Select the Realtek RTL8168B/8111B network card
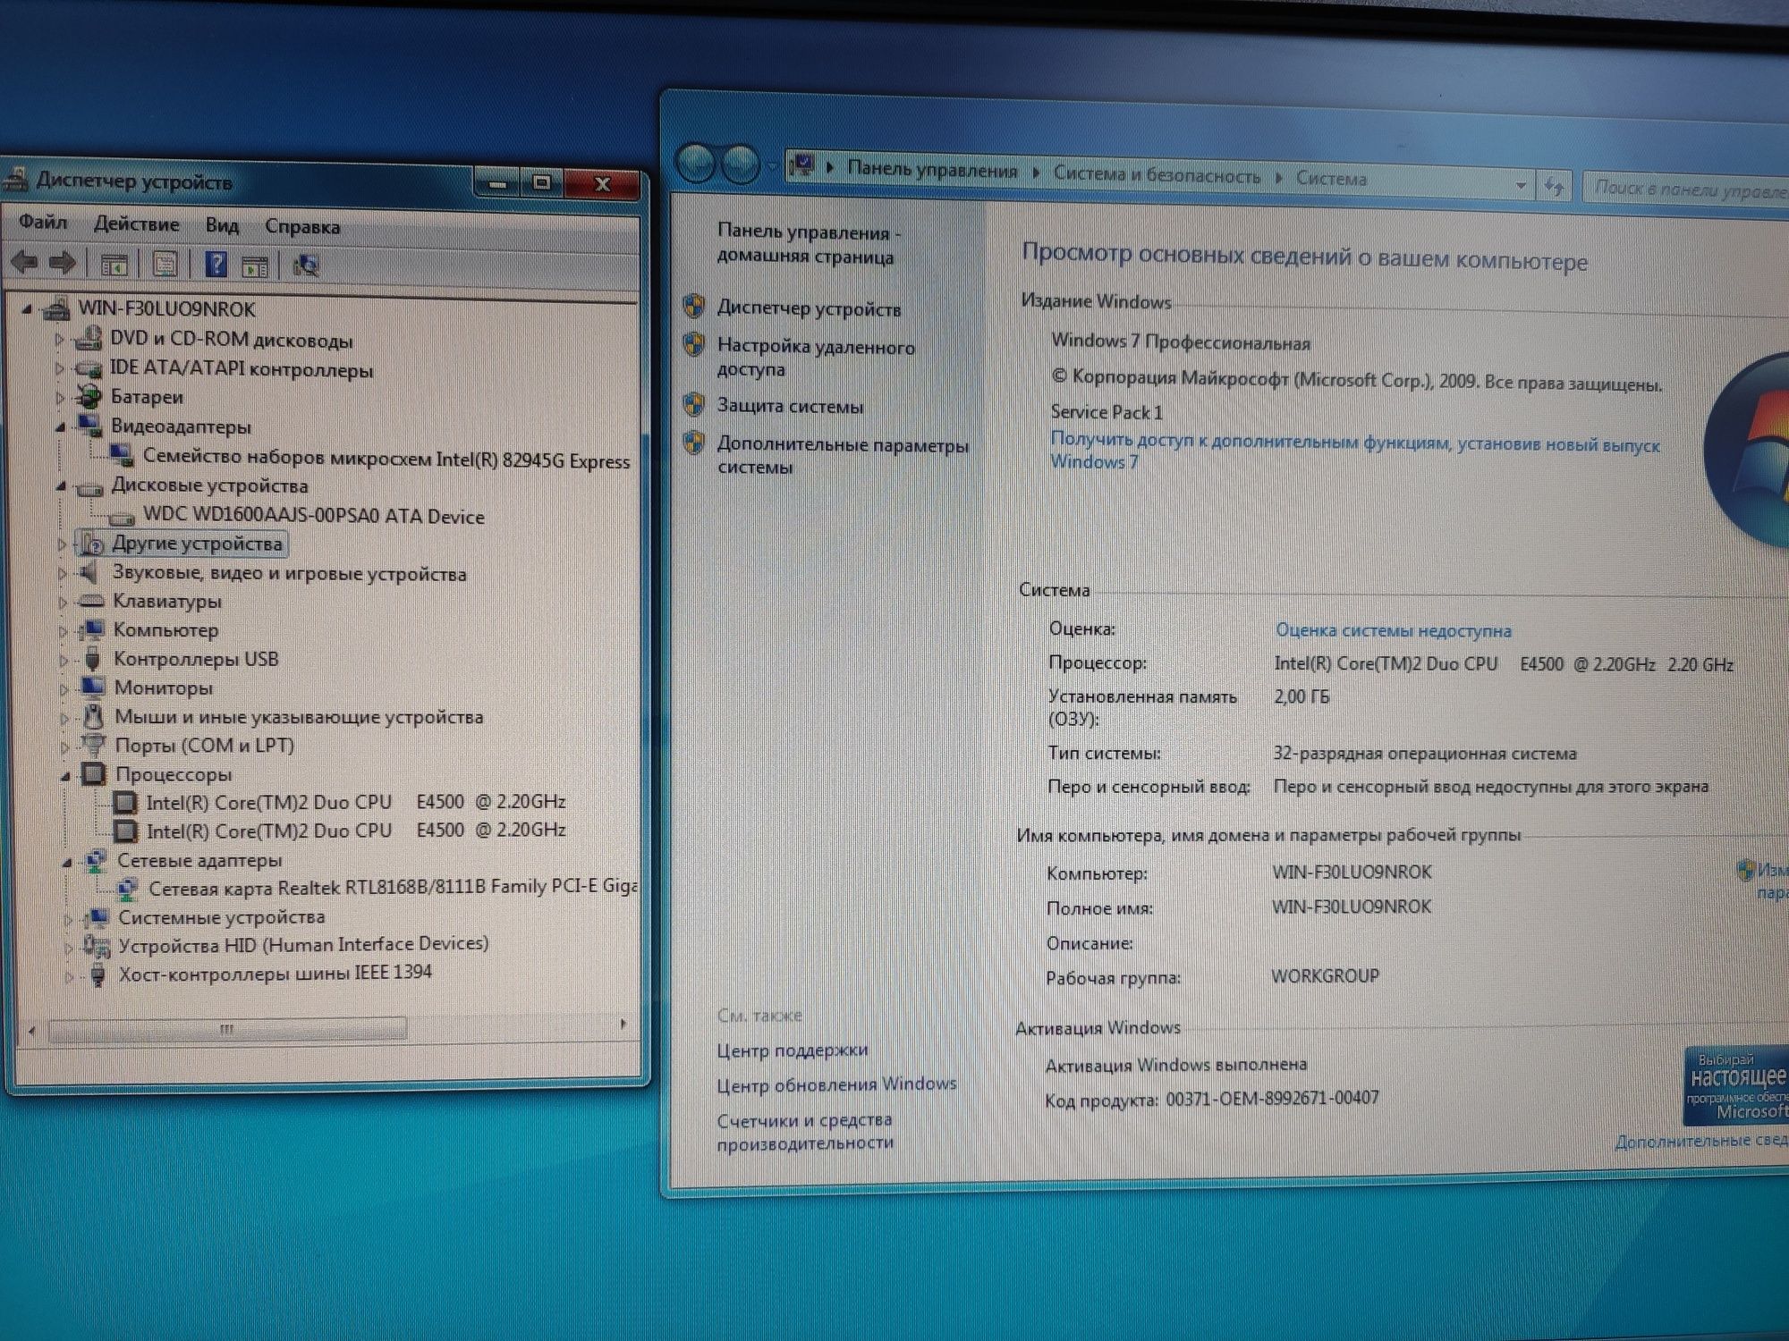The height and width of the screenshot is (1341, 1789). pyautogui.click(x=393, y=888)
